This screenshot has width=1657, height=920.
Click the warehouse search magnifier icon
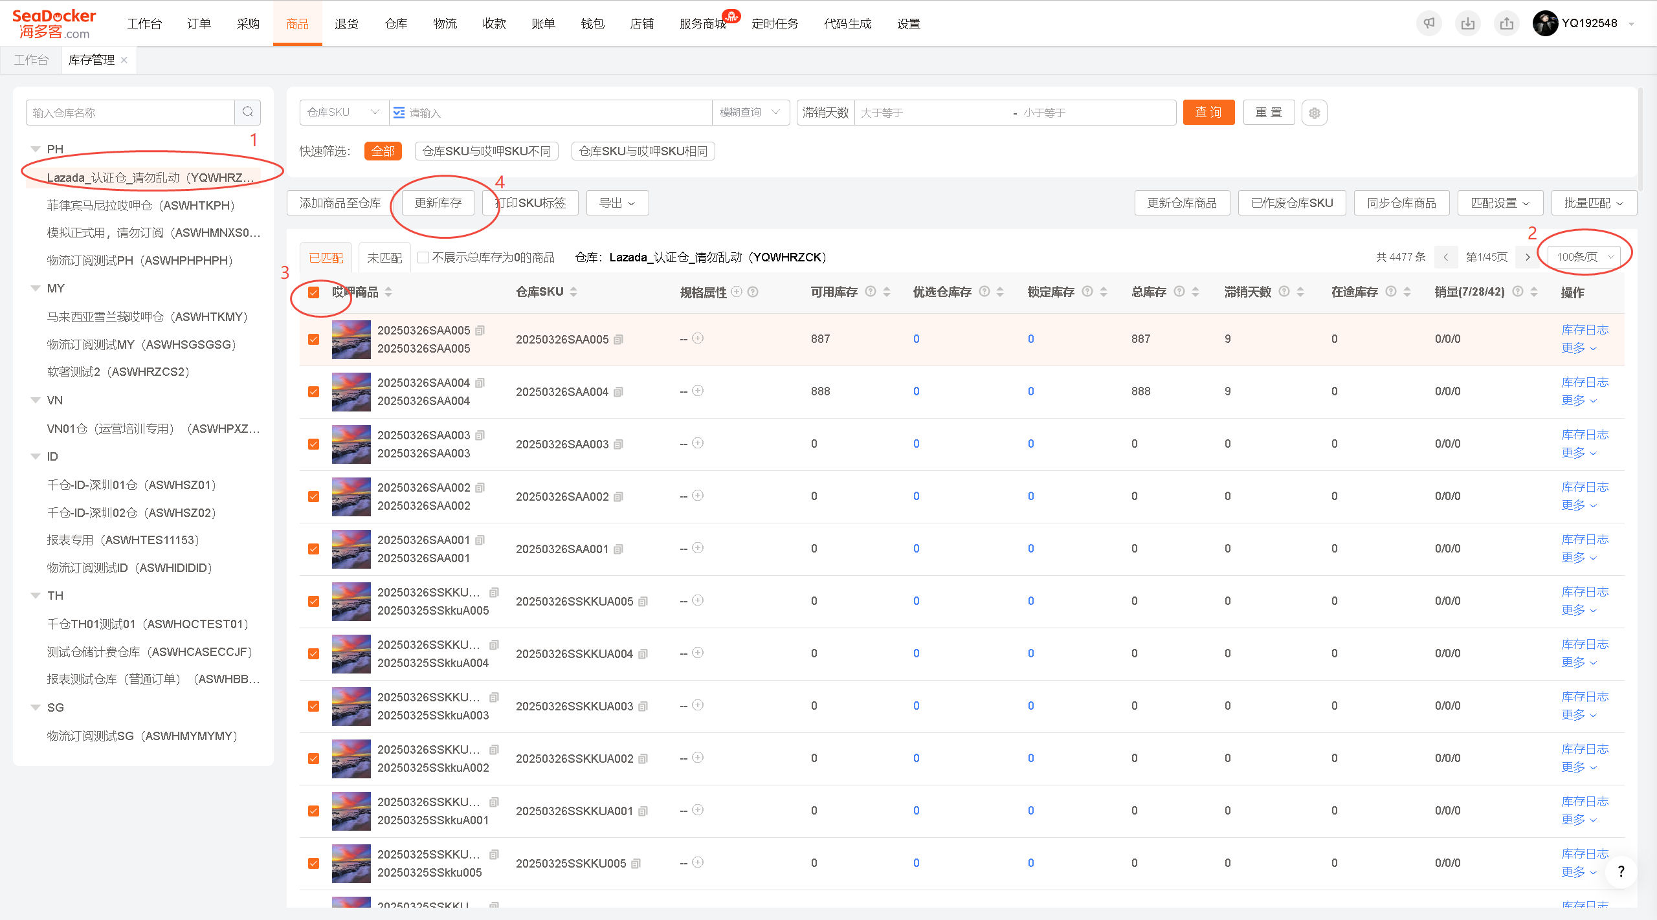tap(248, 113)
